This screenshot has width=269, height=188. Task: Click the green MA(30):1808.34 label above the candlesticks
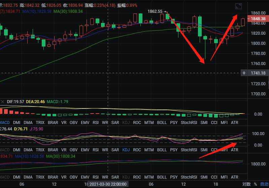tap(68, 11)
